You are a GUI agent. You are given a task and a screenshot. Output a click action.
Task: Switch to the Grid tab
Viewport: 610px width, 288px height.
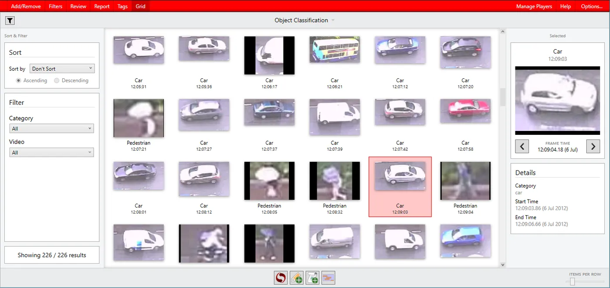(x=140, y=6)
